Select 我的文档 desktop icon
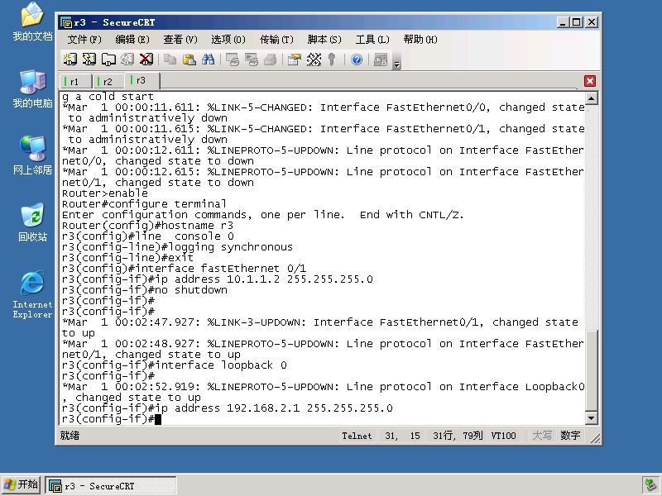This screenshot has width=662, height=496. pos(32,22)
